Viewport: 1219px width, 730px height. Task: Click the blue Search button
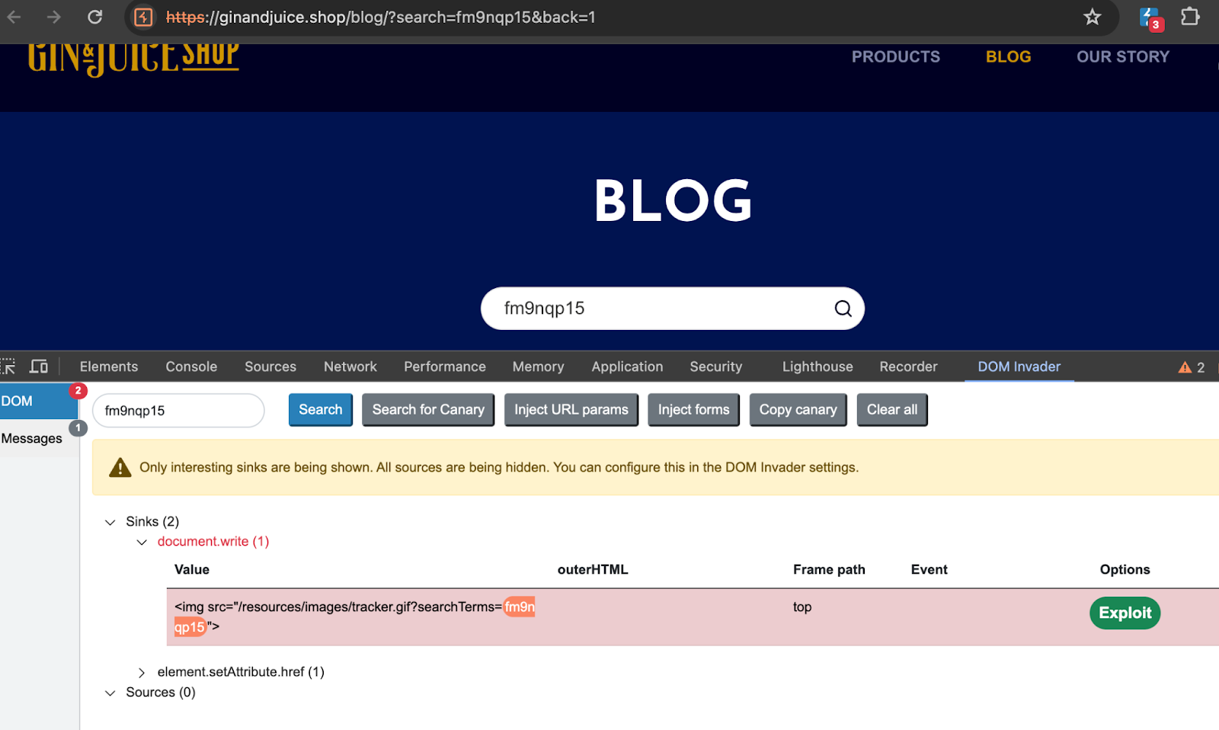[x=321, y=410]
